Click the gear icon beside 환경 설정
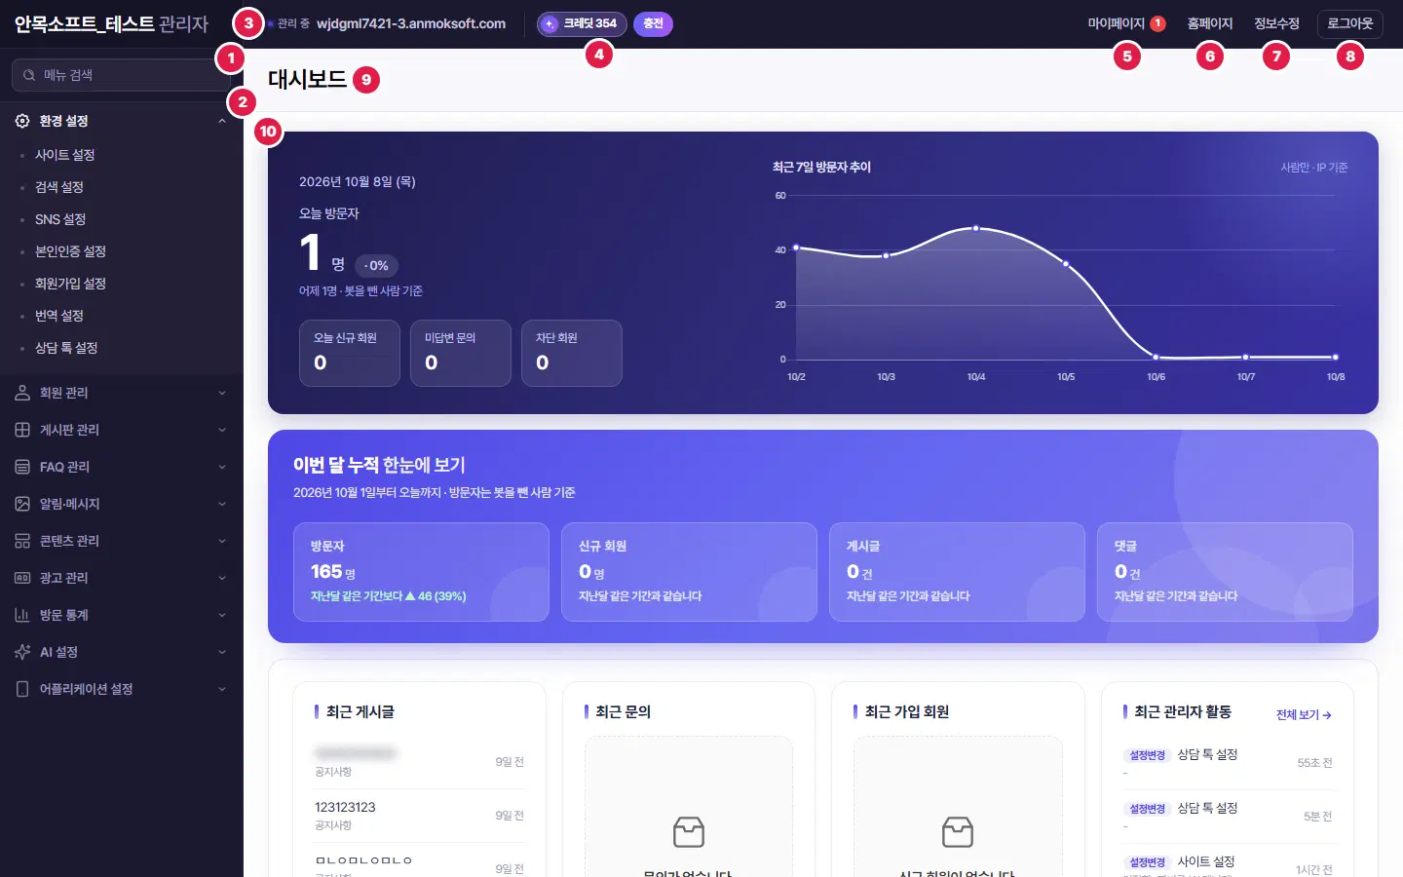Image resolution: width=1403 pixels, height=877 pixels. click(x=22, y=121)
